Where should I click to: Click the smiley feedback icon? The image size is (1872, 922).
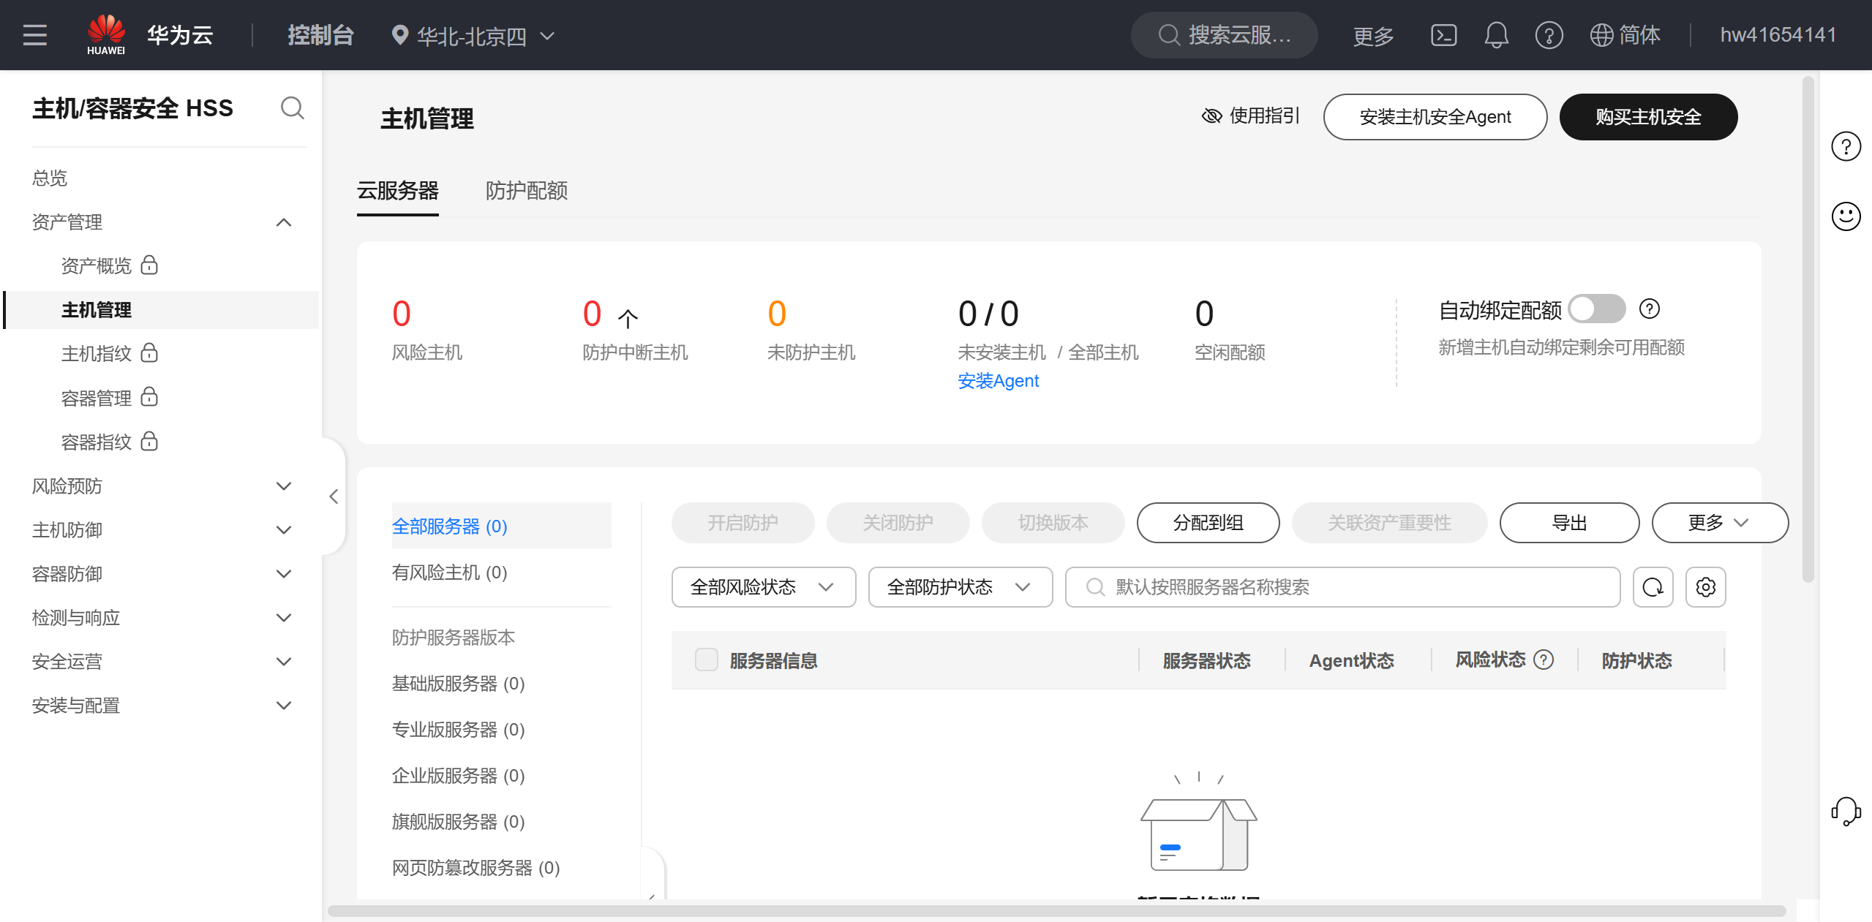1846,216
